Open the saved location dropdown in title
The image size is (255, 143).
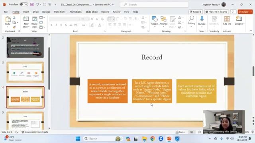tap(113, 4)
